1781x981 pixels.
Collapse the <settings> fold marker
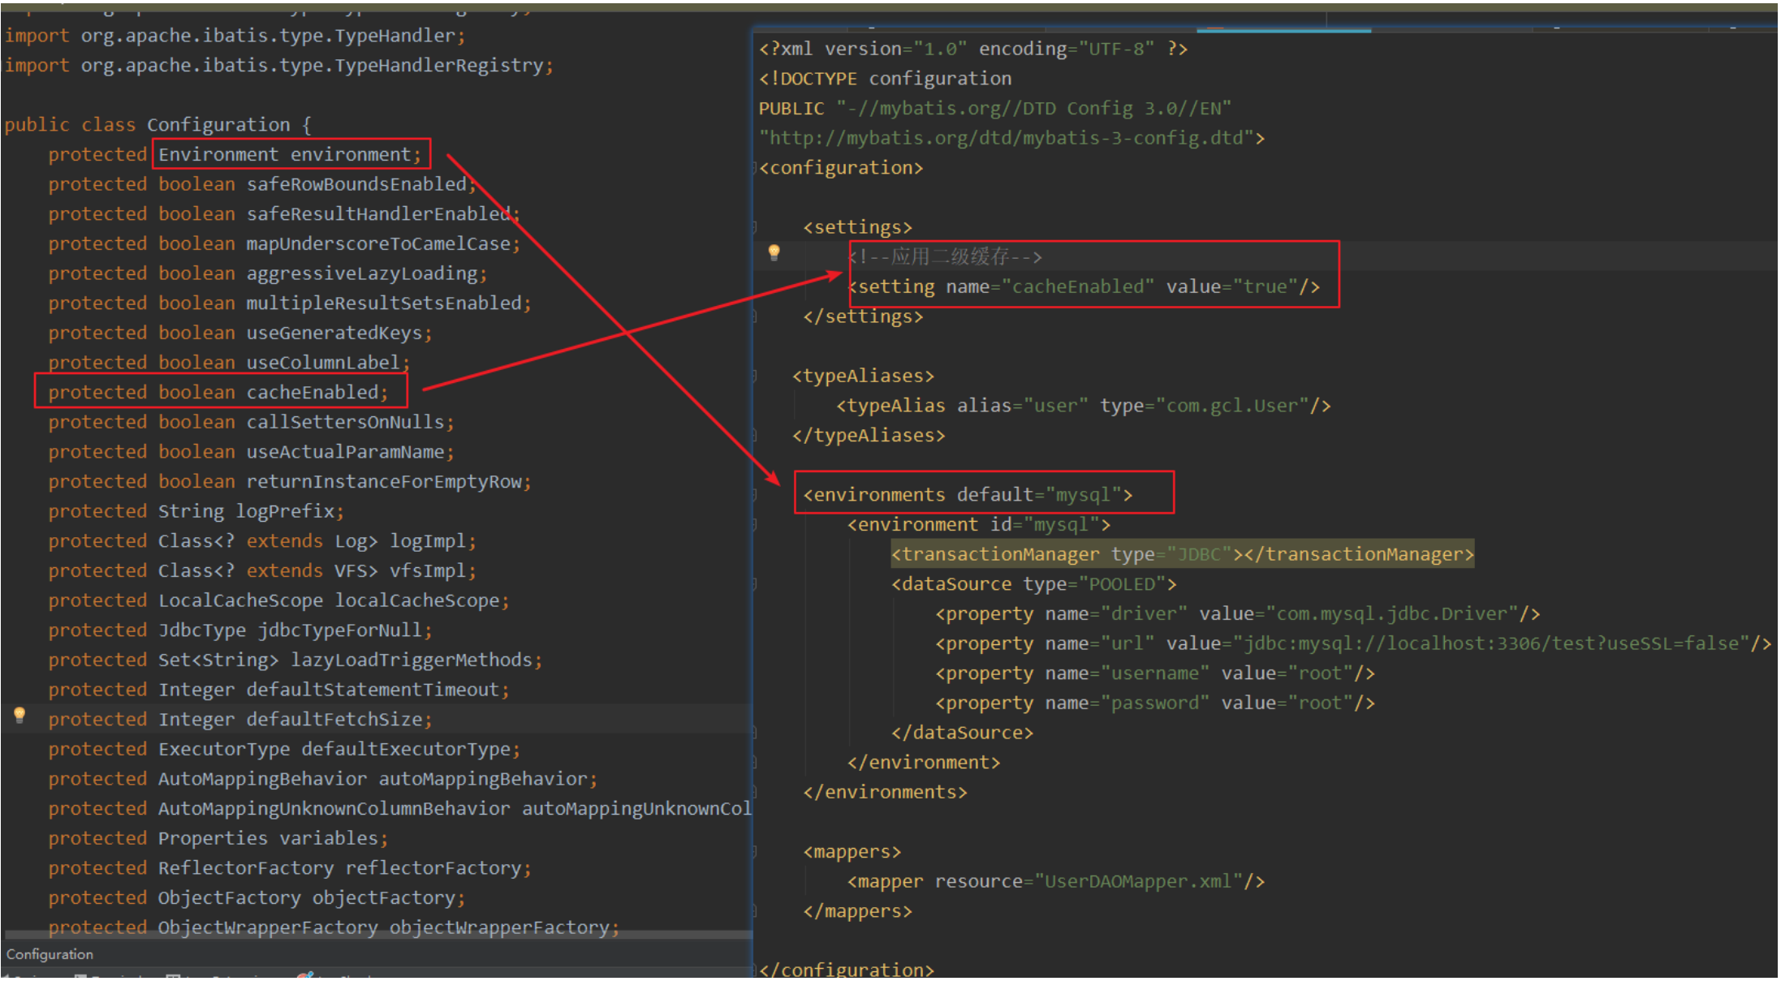click(x=755, y=227)
